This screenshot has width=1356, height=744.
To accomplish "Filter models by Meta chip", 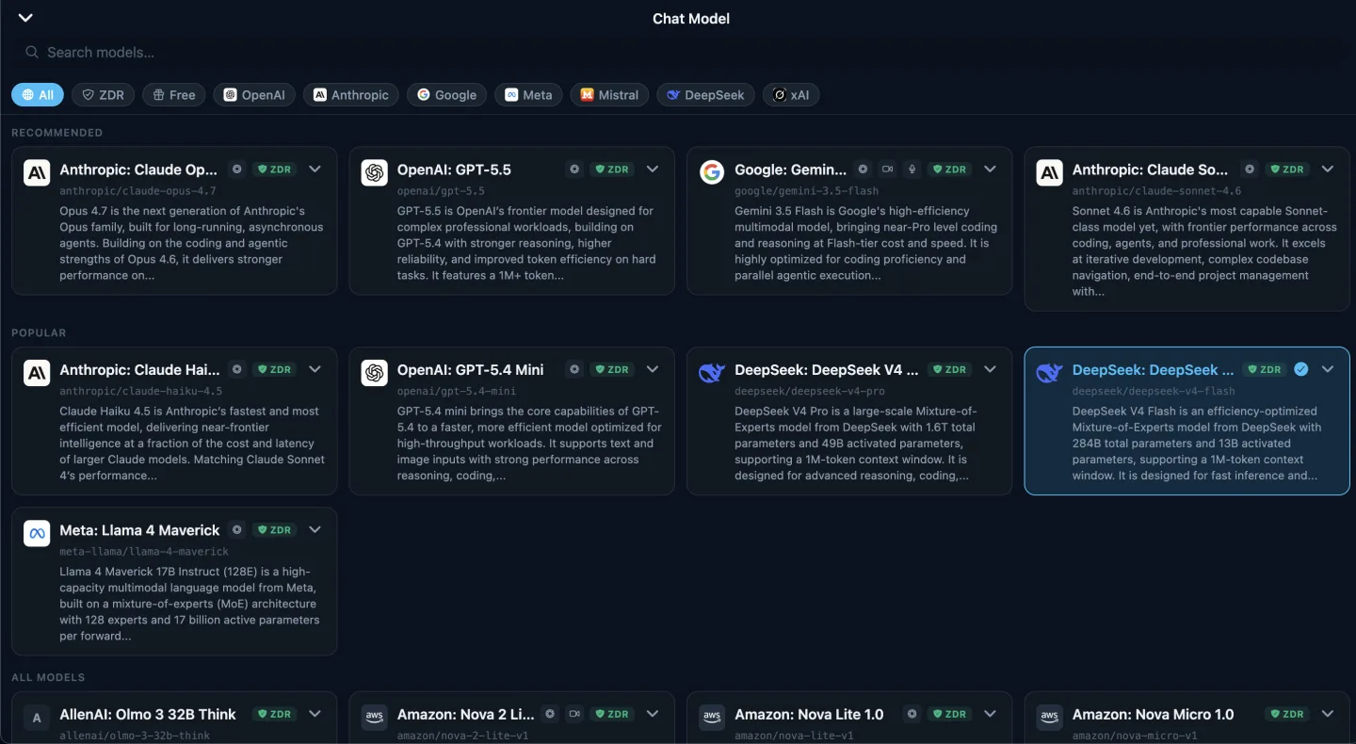I will point(528,94).
